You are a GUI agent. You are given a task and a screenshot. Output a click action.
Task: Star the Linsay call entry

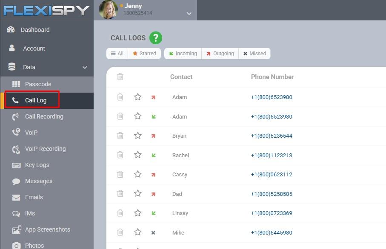point(138,212)
